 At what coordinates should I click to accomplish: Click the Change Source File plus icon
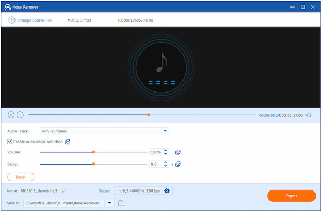pyautogui.click(x=12, y=20)
